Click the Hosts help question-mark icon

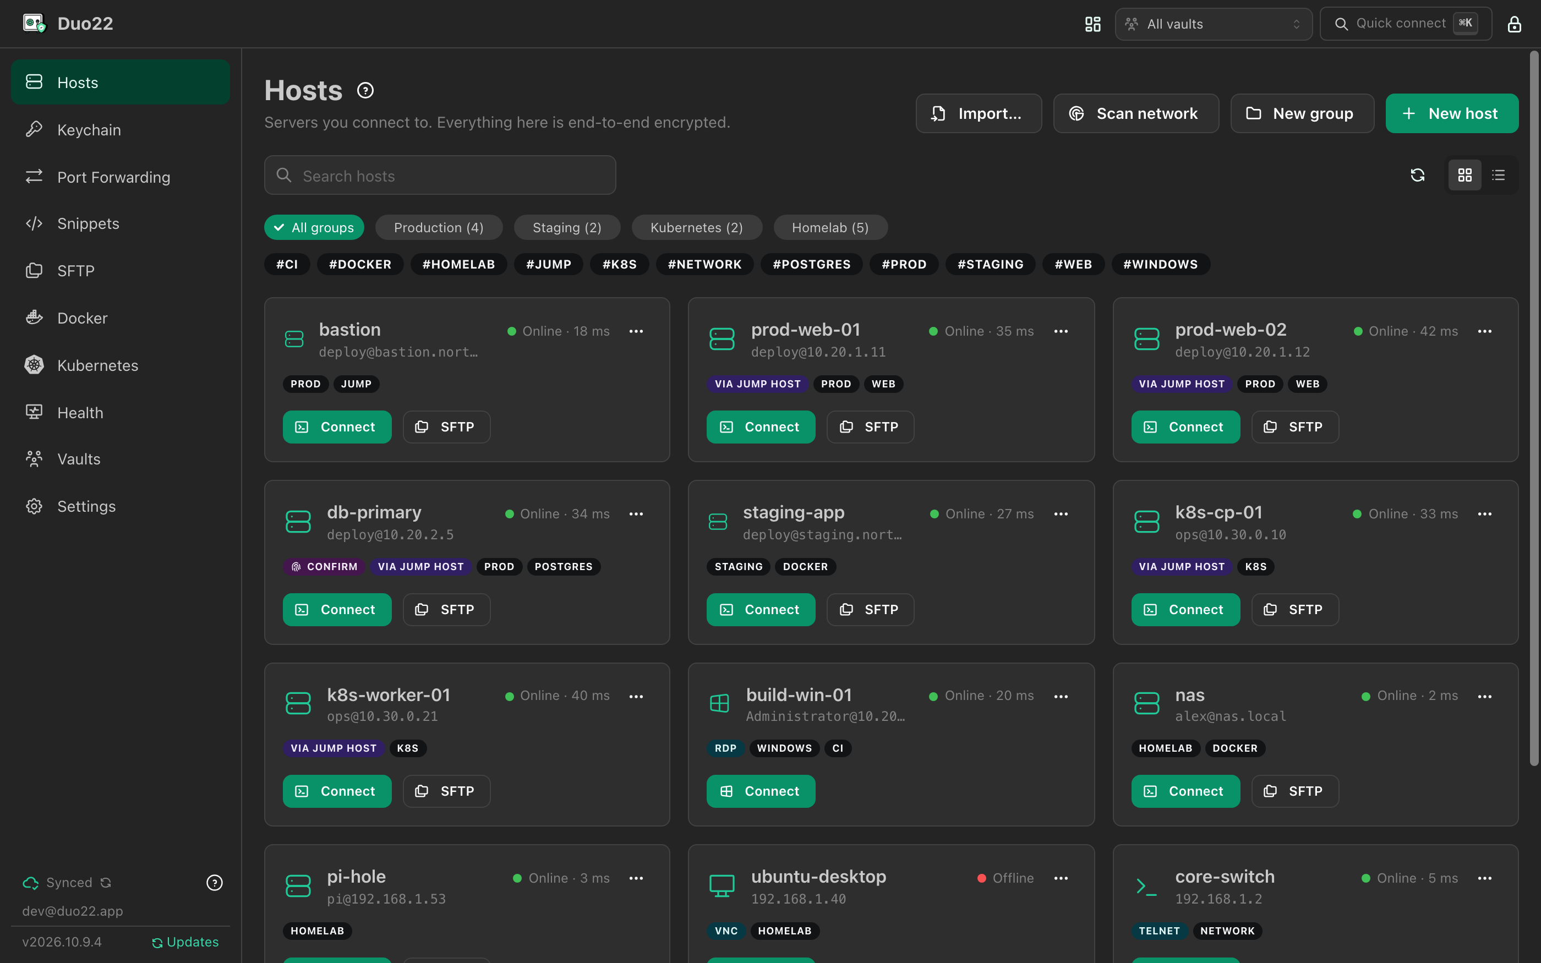click(x=365, y=90)
